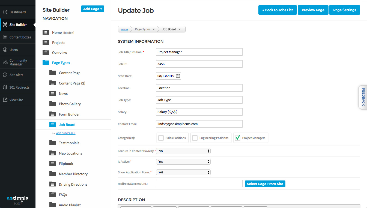
Task: Check the Sales Positions category checkbox
Action: [161, 138]
